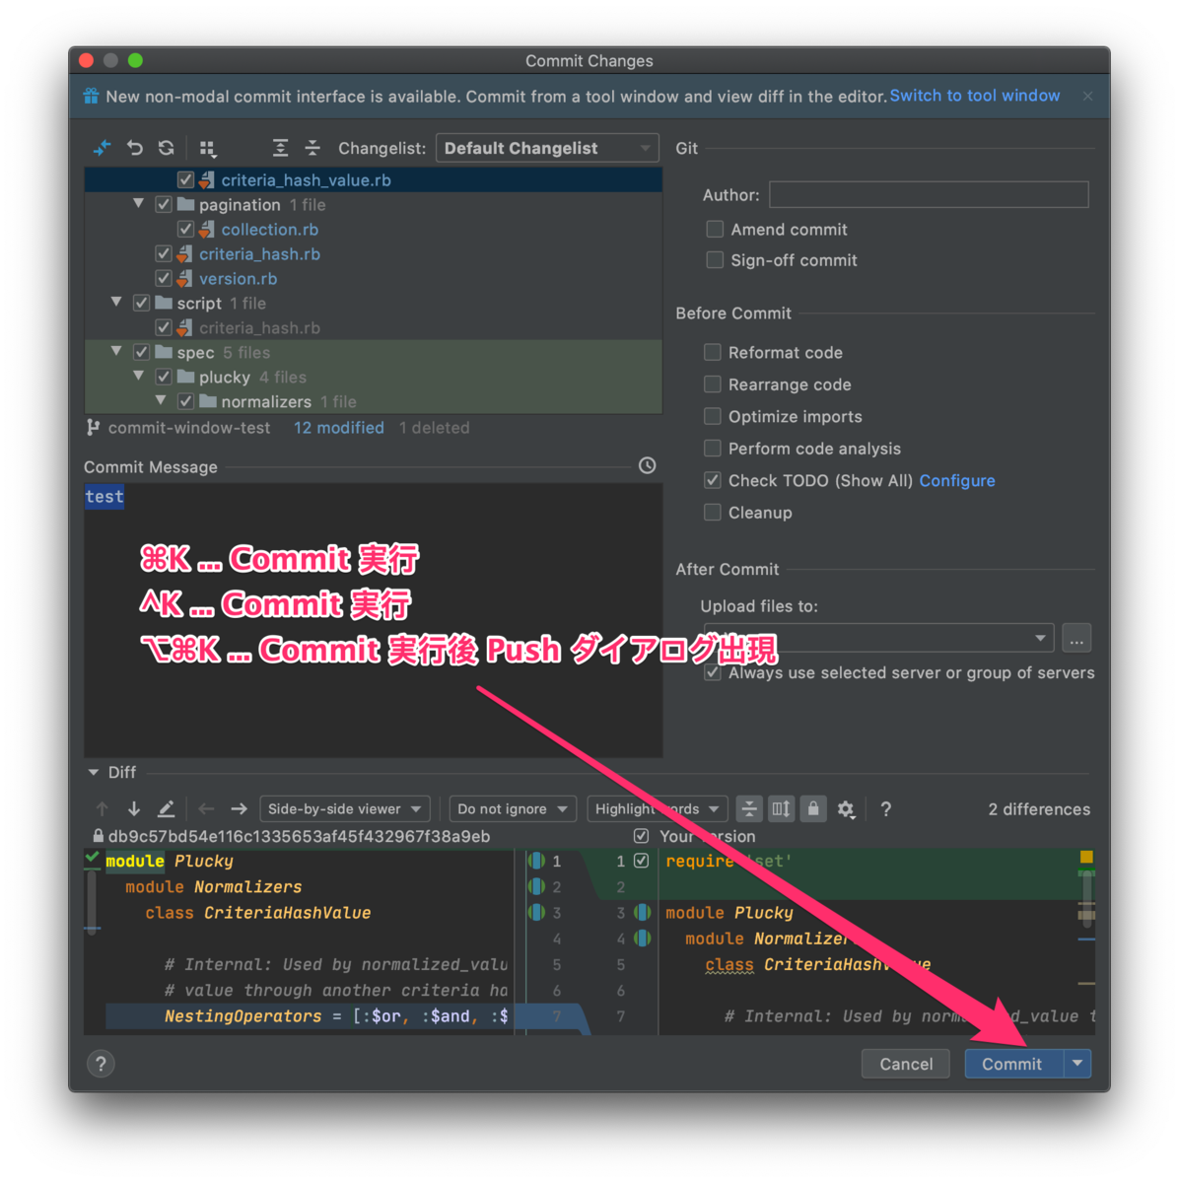Open Do not ignore dropdown
Image resolution: width=1179 pixels, height=1183 pixels.
click(x=513, y=808)
